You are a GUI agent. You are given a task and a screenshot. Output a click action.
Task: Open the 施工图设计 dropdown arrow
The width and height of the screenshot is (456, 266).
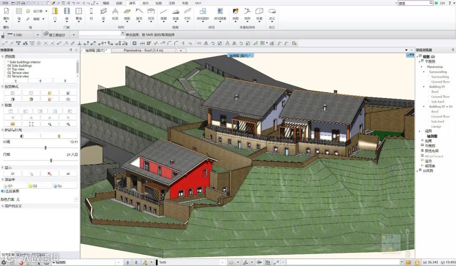pos(74,35)
